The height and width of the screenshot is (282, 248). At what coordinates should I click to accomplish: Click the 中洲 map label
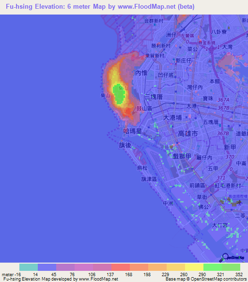click(x=168, y=204)
